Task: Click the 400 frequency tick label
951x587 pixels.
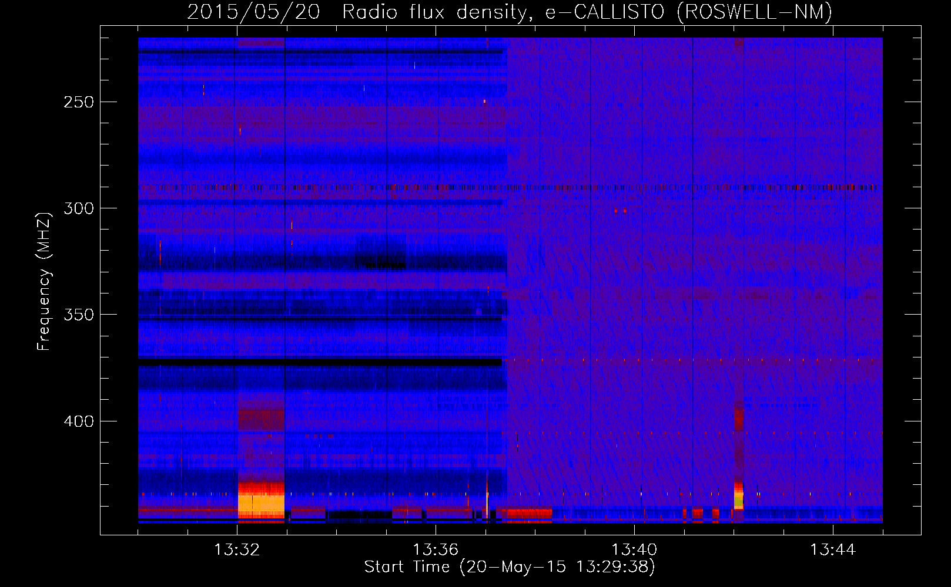Action: tap(79, 421)
